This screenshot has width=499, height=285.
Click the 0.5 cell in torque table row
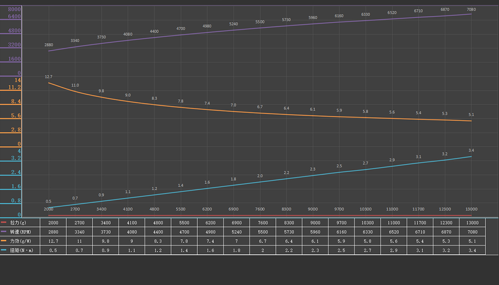pyautogui.click(x=53, y=250)
